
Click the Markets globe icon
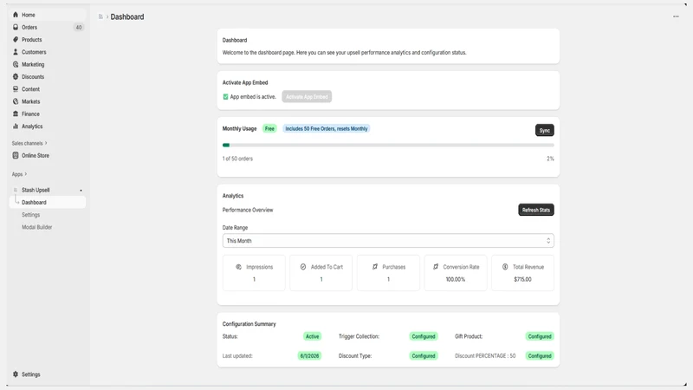pos(16,101)
